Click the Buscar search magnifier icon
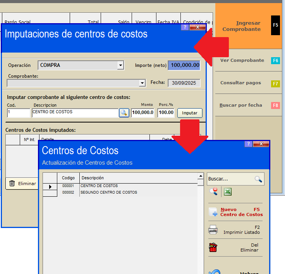 pos(258,179)
